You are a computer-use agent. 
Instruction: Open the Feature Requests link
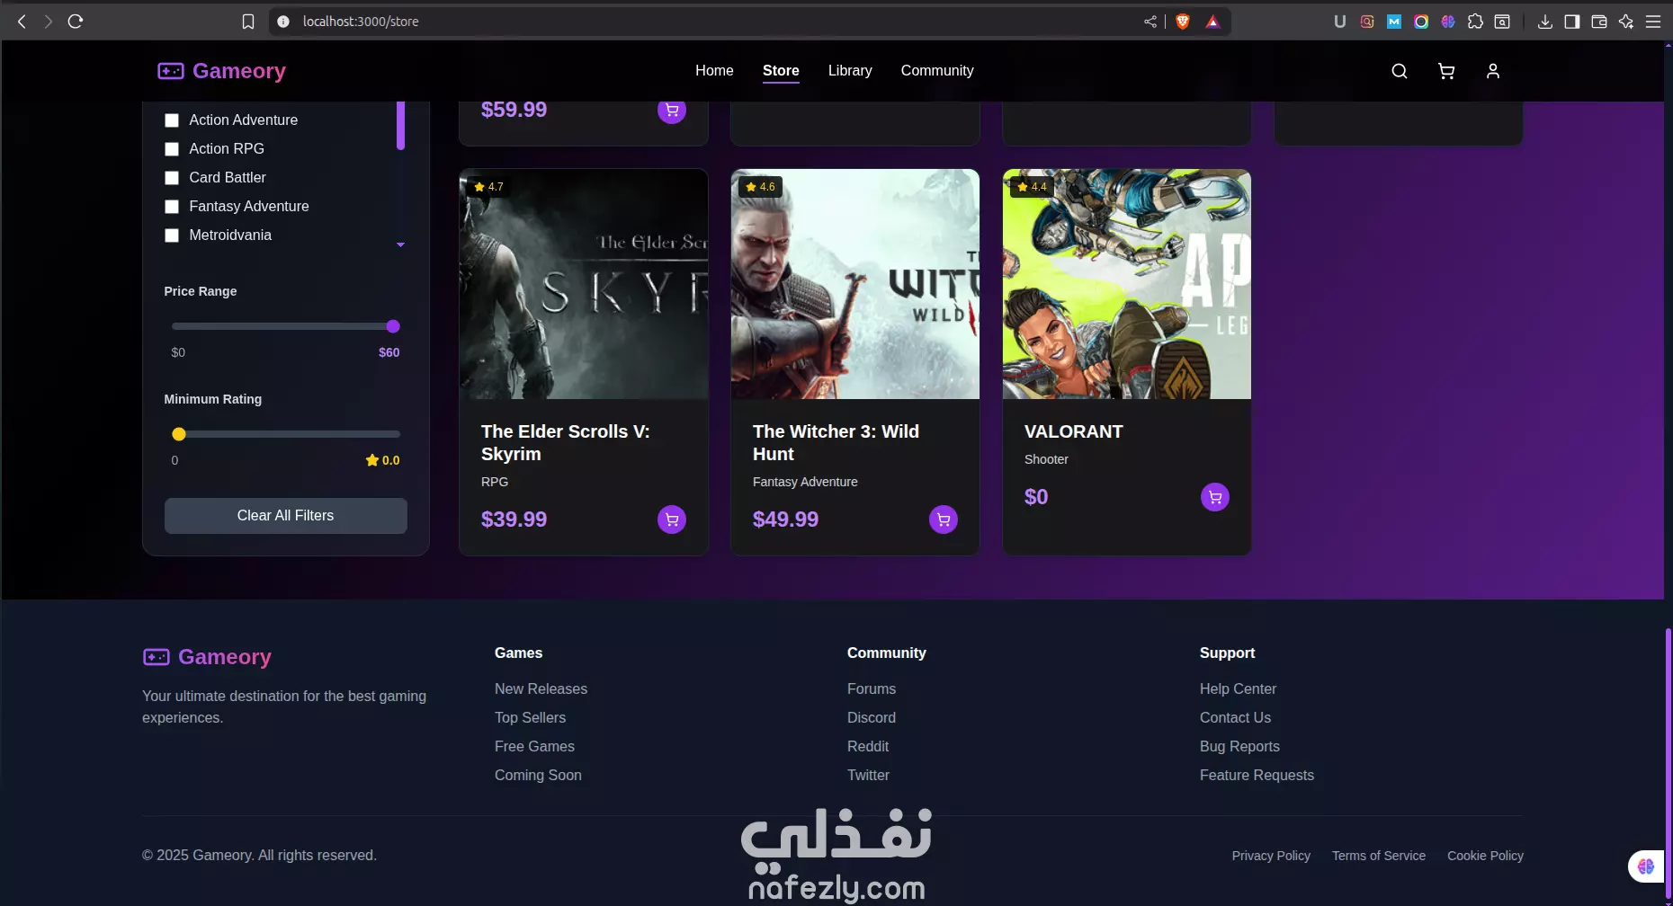click(x=1257, y=776)
